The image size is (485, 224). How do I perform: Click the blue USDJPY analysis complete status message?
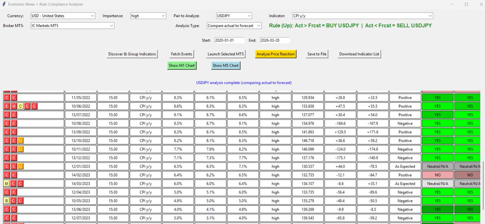coord(244,82)
